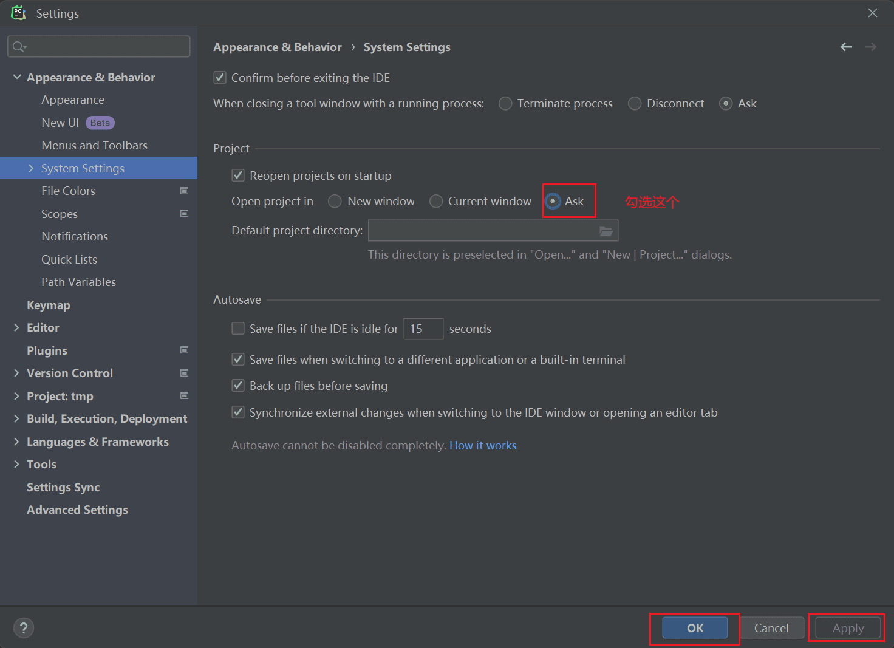Enable Save files if IDE is idle checkbox

pos(238,329)
